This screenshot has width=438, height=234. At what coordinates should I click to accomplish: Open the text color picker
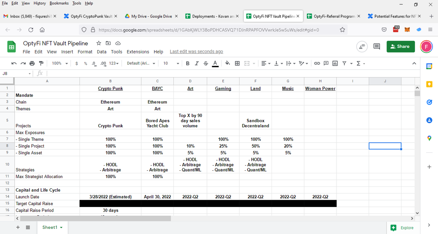point(215,64)
